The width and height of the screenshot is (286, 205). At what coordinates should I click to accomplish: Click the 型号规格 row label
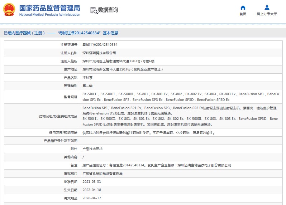(x=70, y=97)
